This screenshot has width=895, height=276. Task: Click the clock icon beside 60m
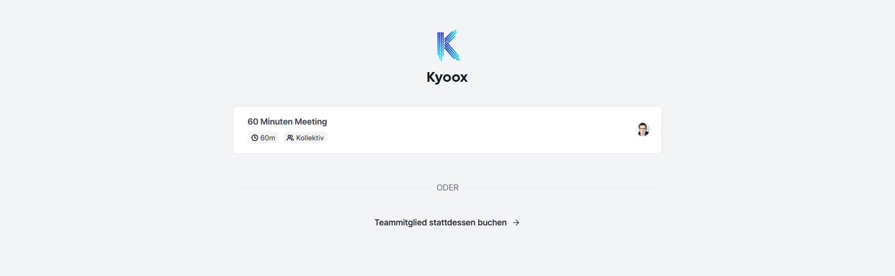[x=255, y=138]
